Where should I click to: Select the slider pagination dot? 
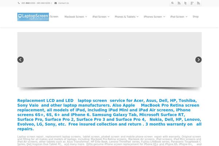click(x=109, y=59)
